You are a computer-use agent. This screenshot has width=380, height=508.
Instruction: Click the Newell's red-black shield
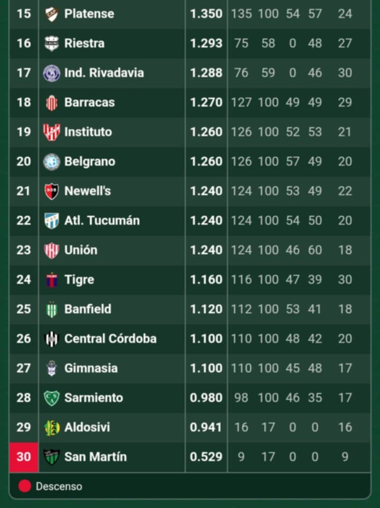[51, 191]
